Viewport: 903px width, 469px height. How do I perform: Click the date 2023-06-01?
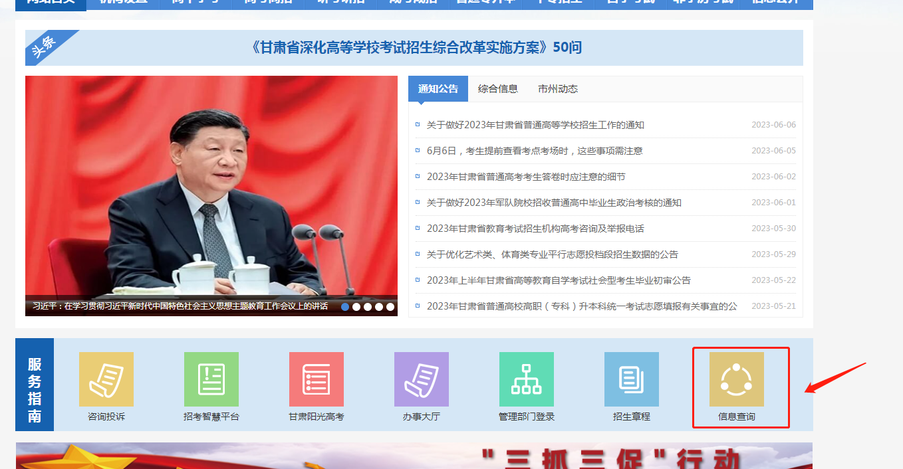coord(773,203)
